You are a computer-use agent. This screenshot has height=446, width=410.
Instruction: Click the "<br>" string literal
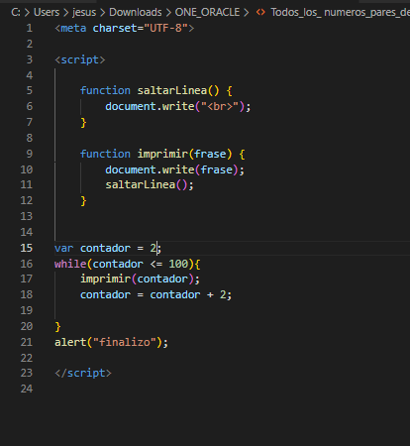[x=220, y=106]
